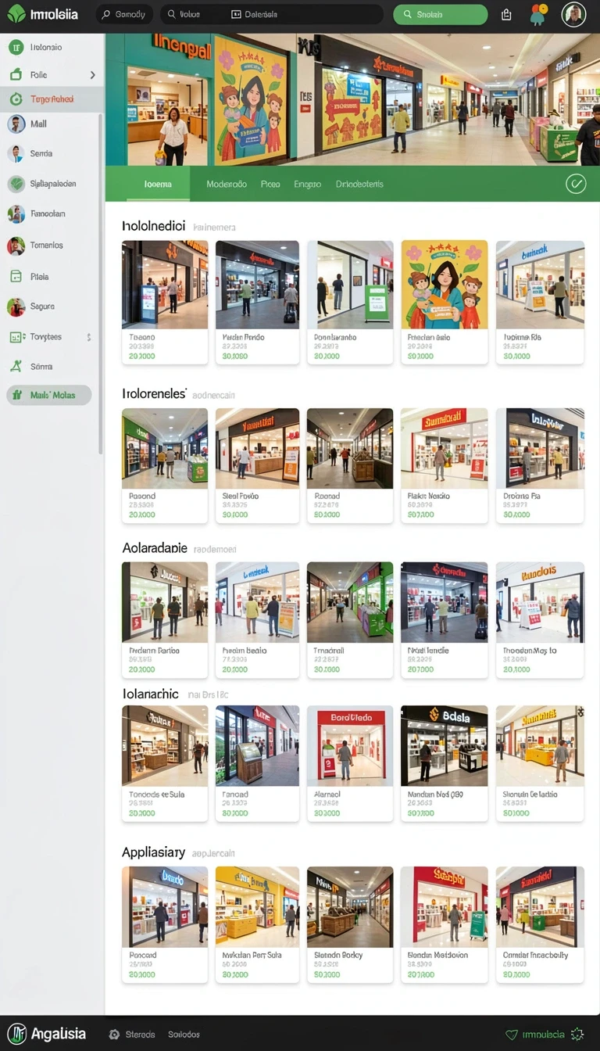Open the Nuklan Pert Sula yellow card
The image size is (600, 1051).
click(257, 924)
